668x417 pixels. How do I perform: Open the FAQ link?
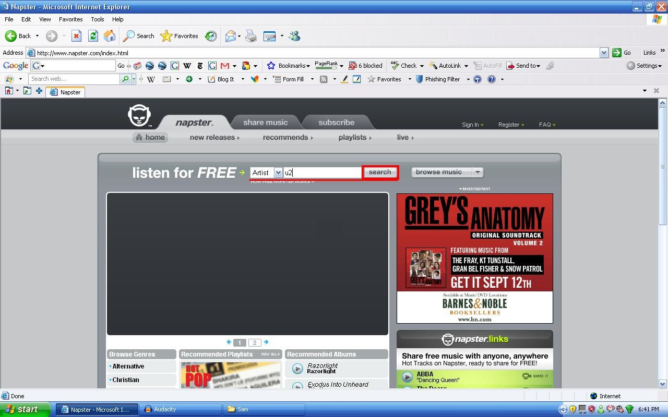(x=547, y=125)
